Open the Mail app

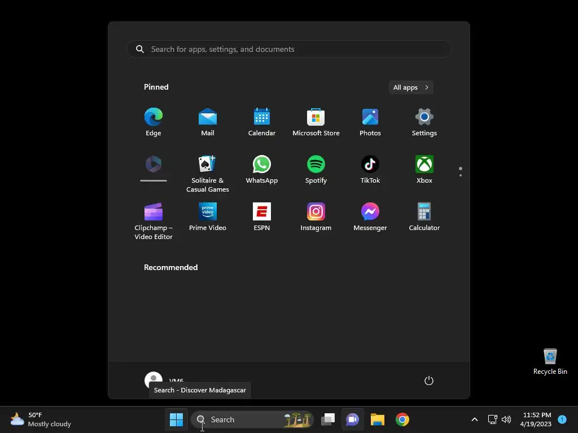(x=208, y=122)
